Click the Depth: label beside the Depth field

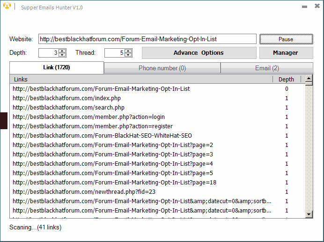pos(18,53)
